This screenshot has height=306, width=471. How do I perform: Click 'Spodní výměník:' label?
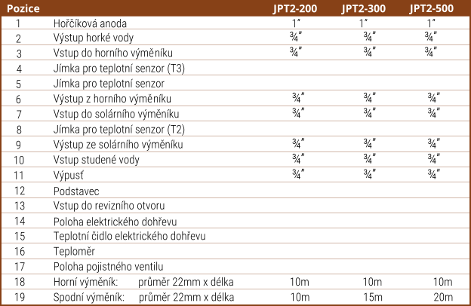(89, 298)
